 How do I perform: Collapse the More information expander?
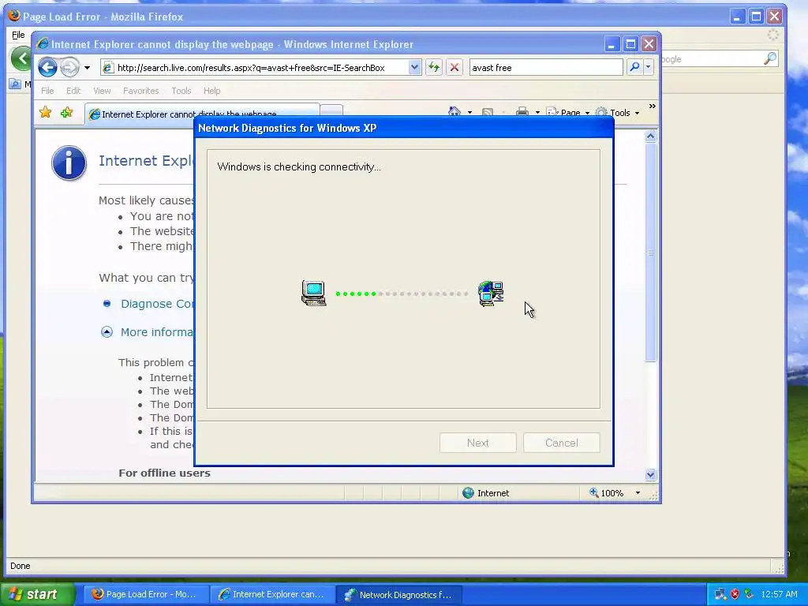pos(107,332)
